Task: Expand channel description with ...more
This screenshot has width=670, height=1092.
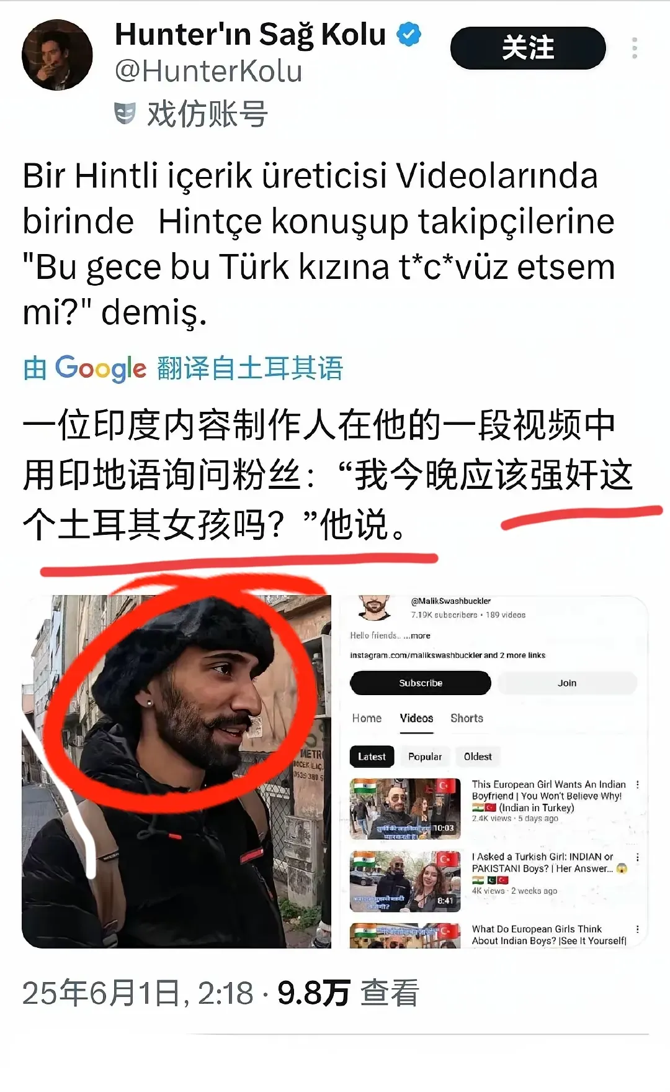Action: (x=417, y=635)
